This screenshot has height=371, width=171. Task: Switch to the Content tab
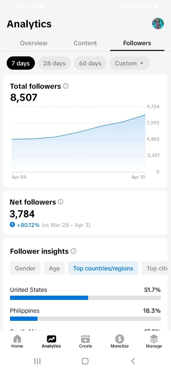point(85,43)
